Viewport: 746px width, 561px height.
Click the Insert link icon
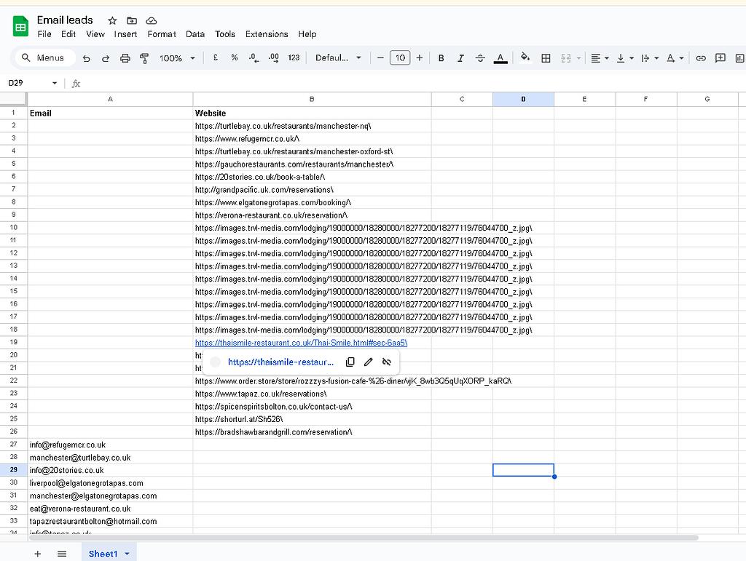click(x=701, y=57)
